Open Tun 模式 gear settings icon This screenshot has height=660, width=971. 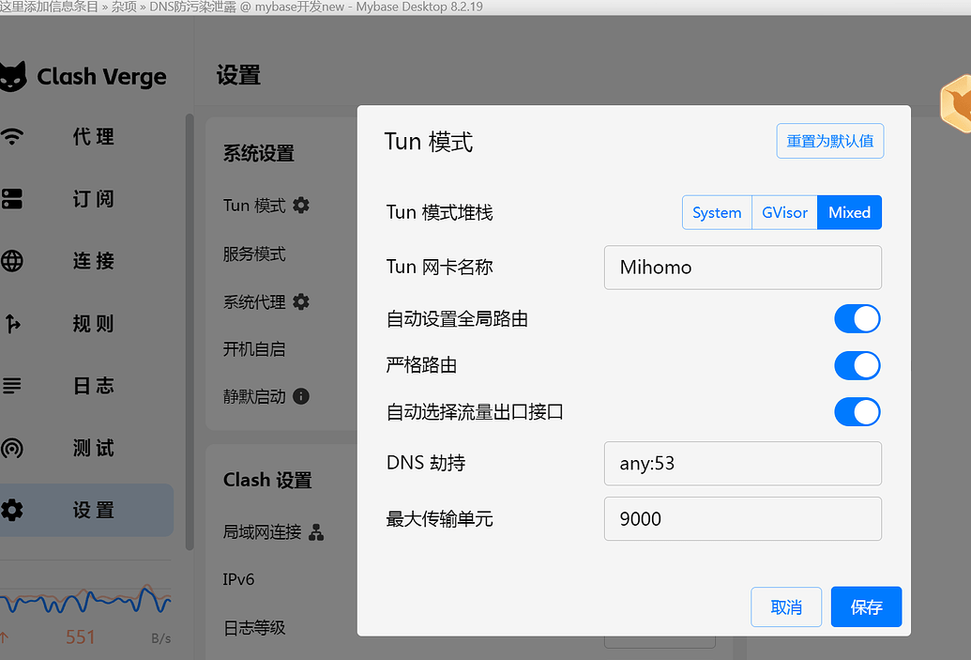(x=301, y=205)
